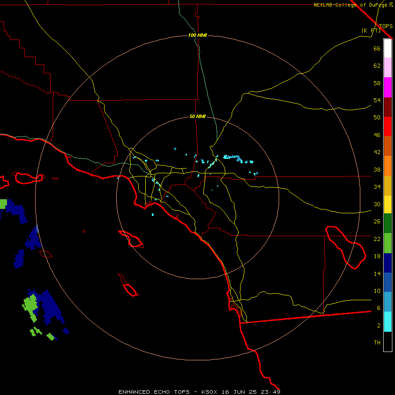
Task: Select the bright yellow swatch near 30
Action: [388, 204]
